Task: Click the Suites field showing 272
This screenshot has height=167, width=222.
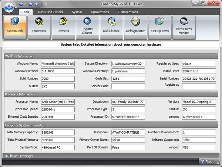Action: point(58,86)
